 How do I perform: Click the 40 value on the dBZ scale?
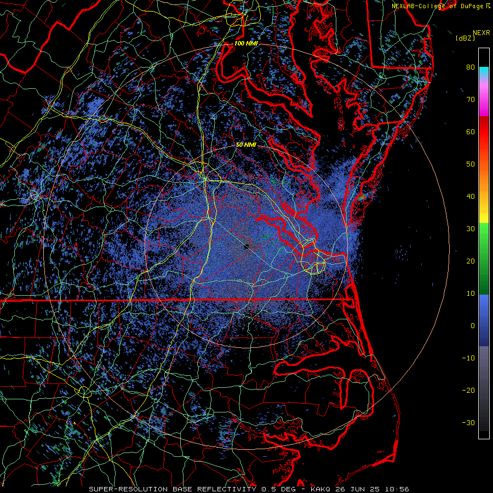point(471,197)
